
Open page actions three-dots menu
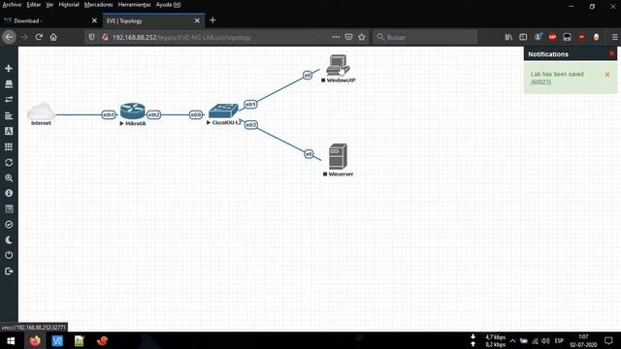click(336, 37)
